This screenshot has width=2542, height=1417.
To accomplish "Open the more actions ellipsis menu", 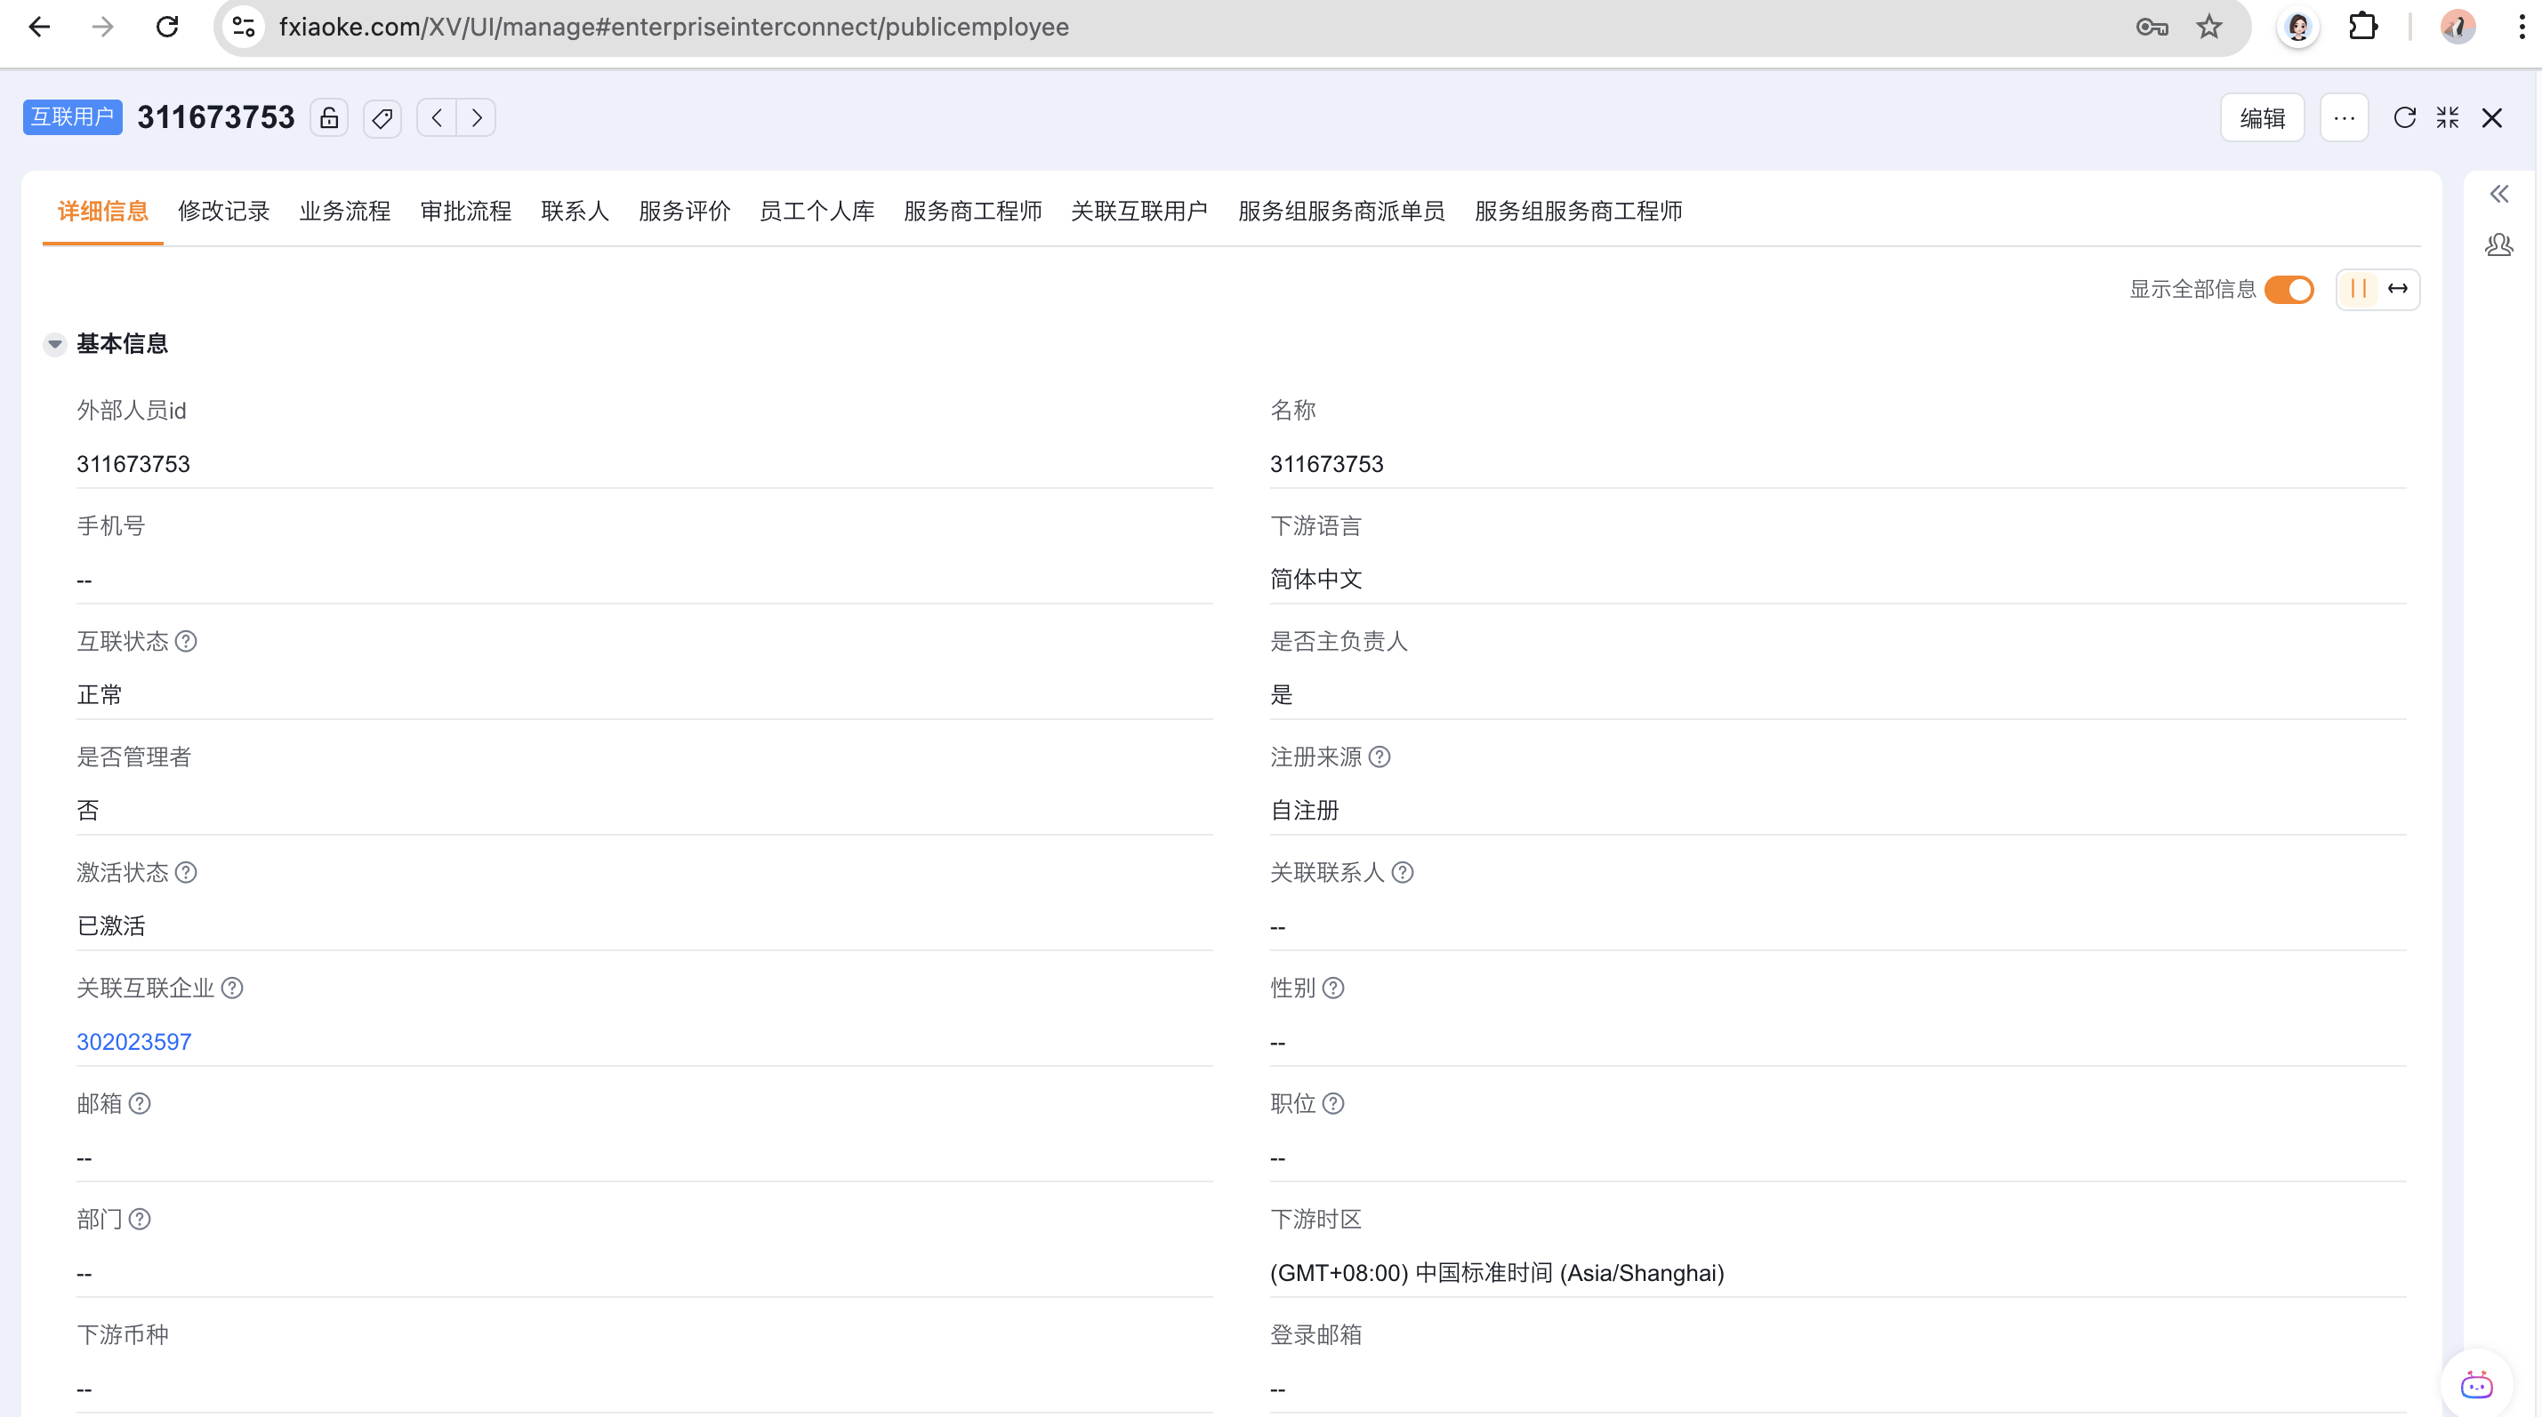I will click(2344, 118).
